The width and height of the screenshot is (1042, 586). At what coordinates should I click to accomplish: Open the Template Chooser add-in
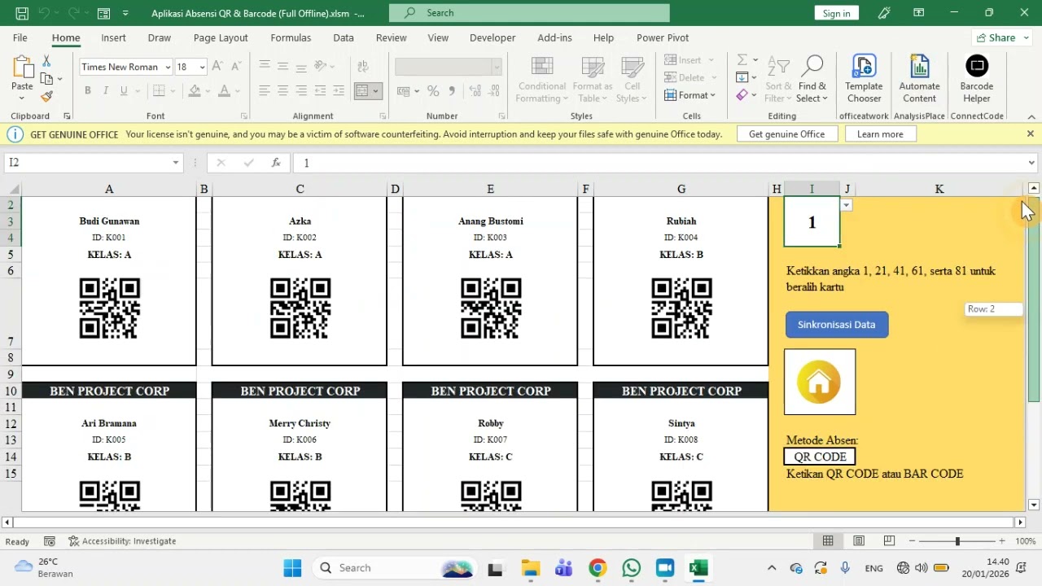(864, 80)
